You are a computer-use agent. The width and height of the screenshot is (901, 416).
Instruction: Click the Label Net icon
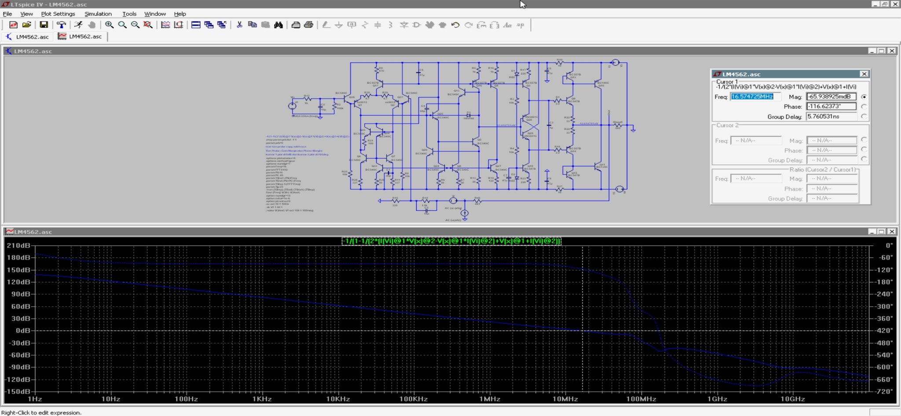tap(352, 25)
